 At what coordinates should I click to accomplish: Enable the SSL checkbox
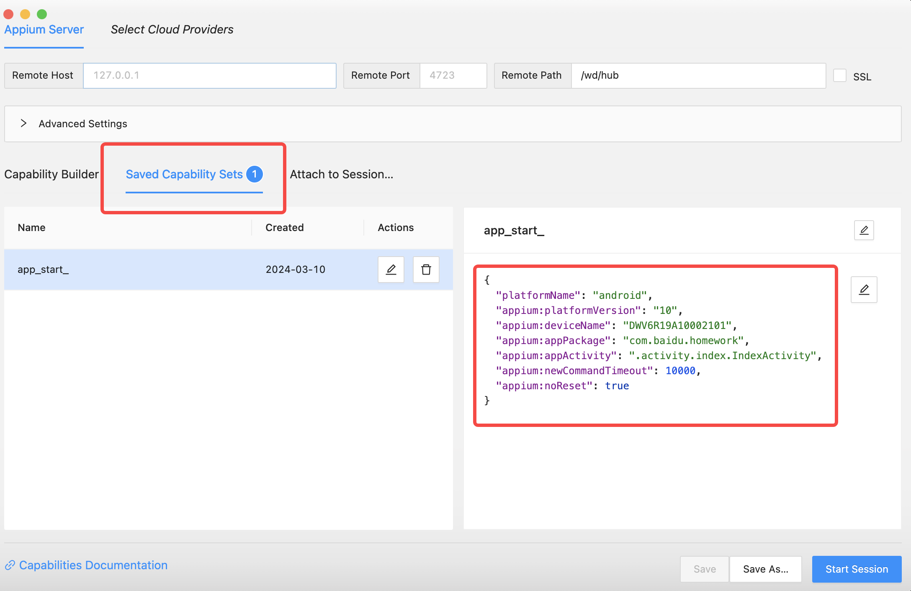(839, 76)
